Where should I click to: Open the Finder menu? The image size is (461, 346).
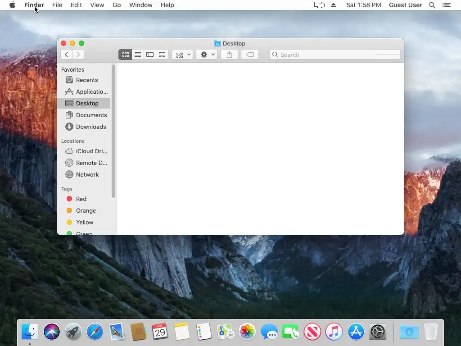(x=34, y=5)
